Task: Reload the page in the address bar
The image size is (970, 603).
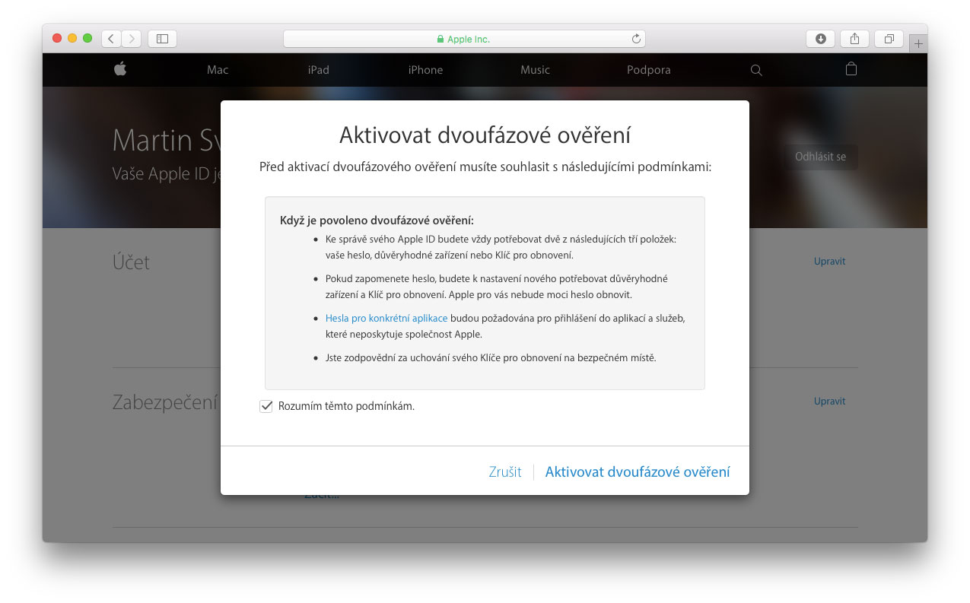Action: (636, 39)
